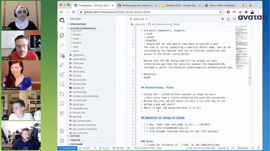Expand the users folder
Viewport: 270px width, 151px height.
tap(76, 51)
